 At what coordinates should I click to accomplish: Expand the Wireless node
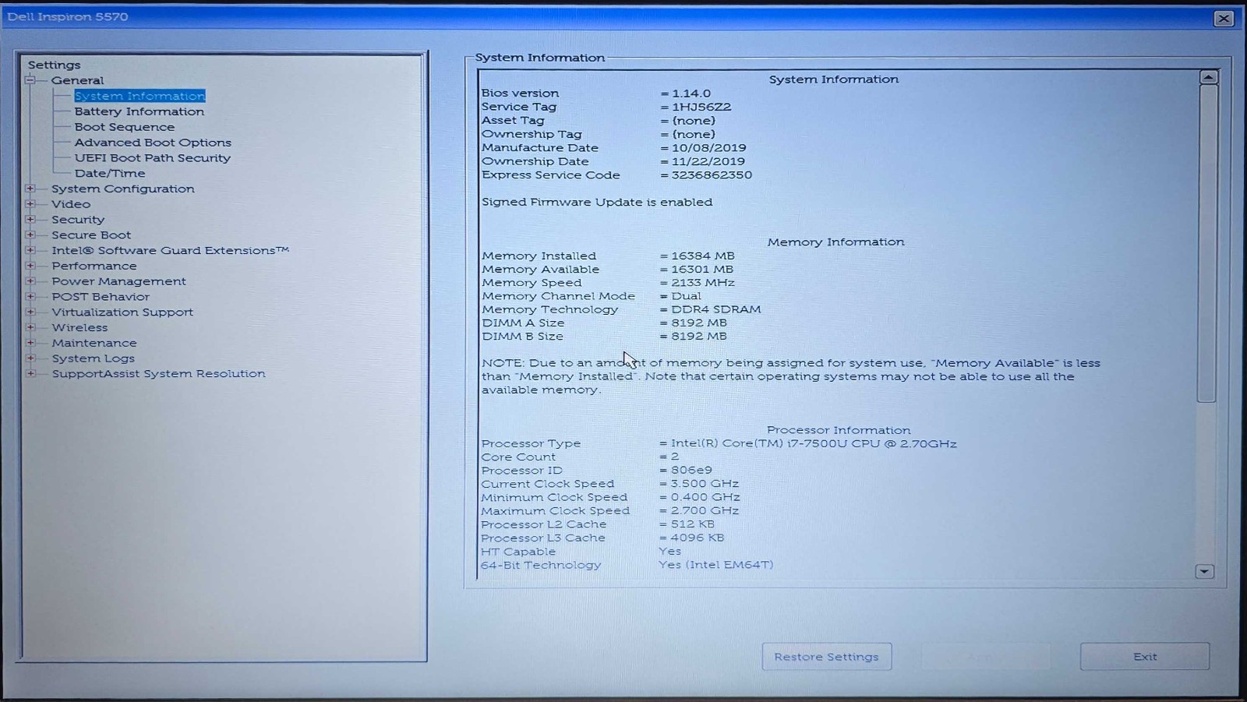pos(30,326)
